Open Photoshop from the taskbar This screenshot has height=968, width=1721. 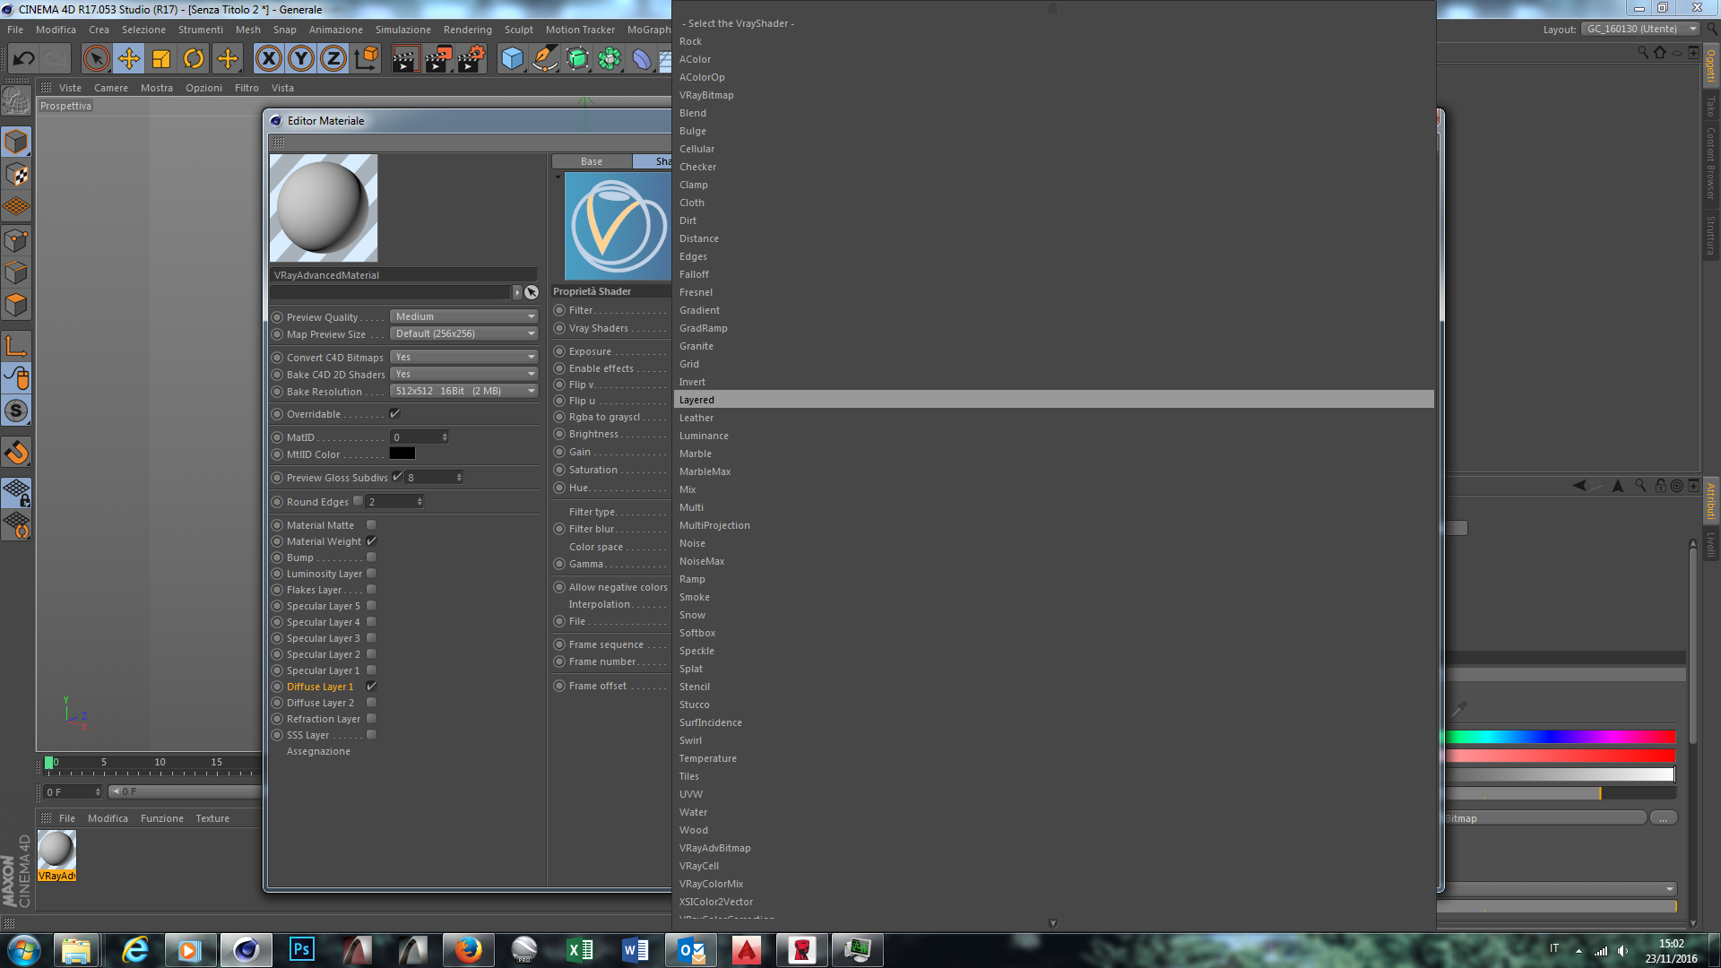(x=301, y=949)
